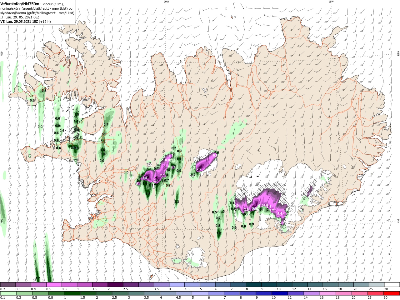
Task: Pick upper legend bar swatch labeled 10
Action: [284, 284]
